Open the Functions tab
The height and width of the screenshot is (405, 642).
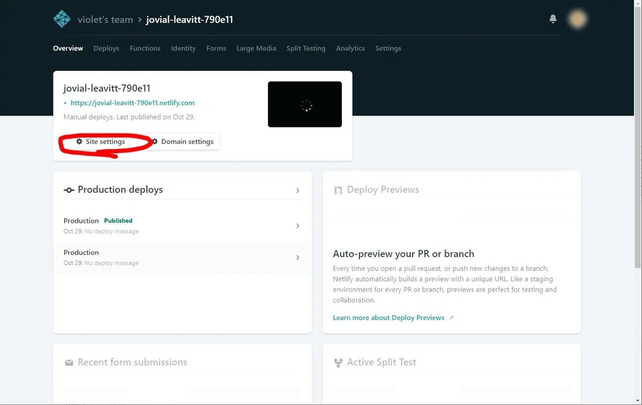click(x=145, y=48)
